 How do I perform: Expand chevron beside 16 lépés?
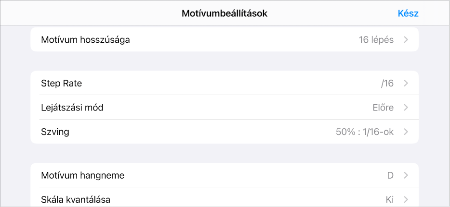point(406,40)
